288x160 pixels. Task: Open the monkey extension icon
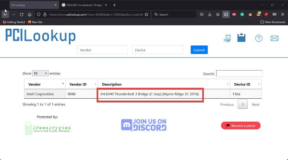click(x=250, y=14)
